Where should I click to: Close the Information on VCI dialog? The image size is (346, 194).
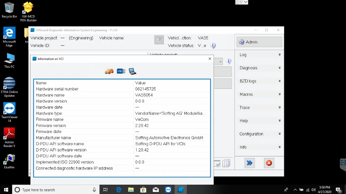pos(210,59)
